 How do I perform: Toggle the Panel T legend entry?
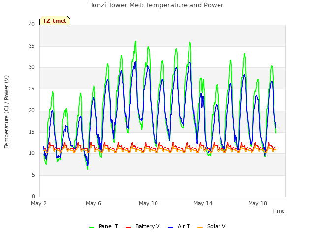pos(103,226)
